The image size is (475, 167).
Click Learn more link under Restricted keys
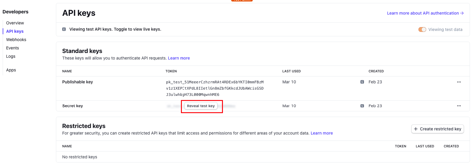(322, 133)
